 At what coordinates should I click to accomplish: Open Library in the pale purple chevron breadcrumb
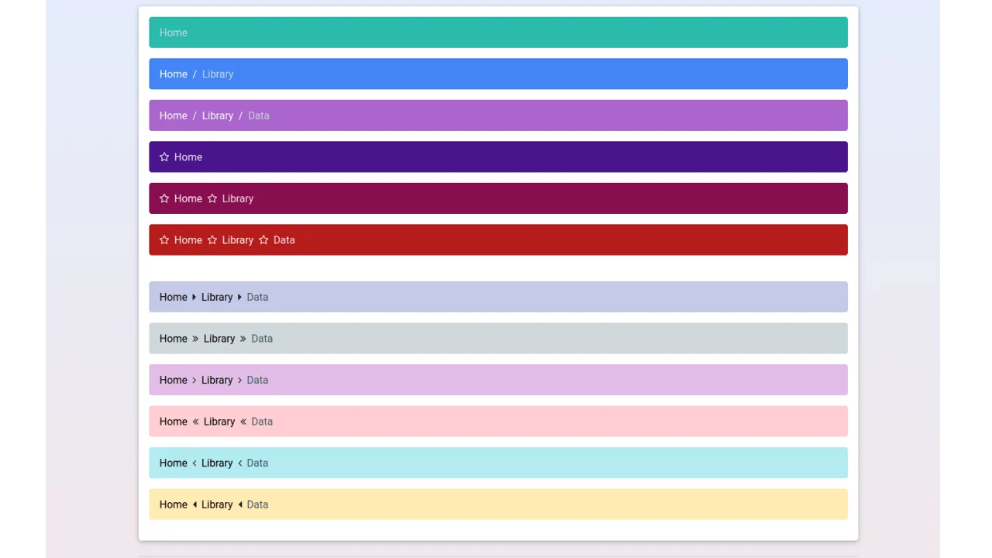point(217,380)
